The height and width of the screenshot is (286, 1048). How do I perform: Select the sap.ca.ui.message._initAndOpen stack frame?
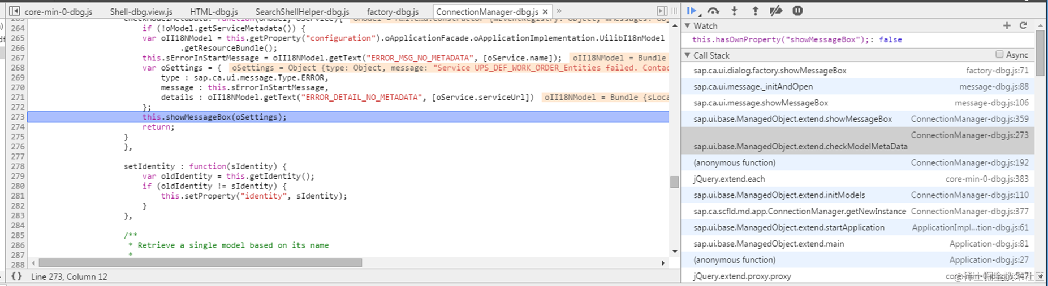click(x=858, y=87)
